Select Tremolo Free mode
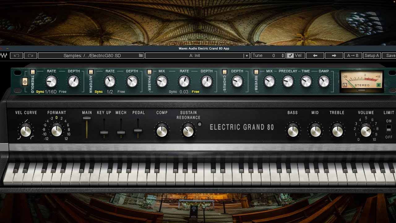The height and width of the screenshot is (223, 396). [x=62, y=92]
